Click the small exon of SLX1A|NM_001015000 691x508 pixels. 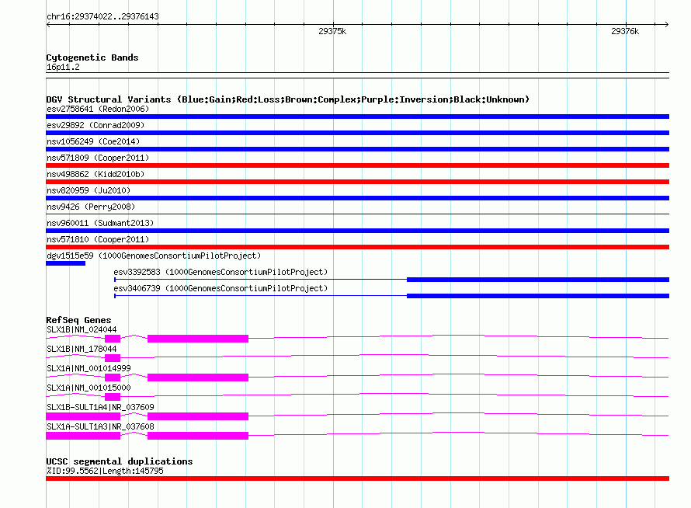[113, 397]
